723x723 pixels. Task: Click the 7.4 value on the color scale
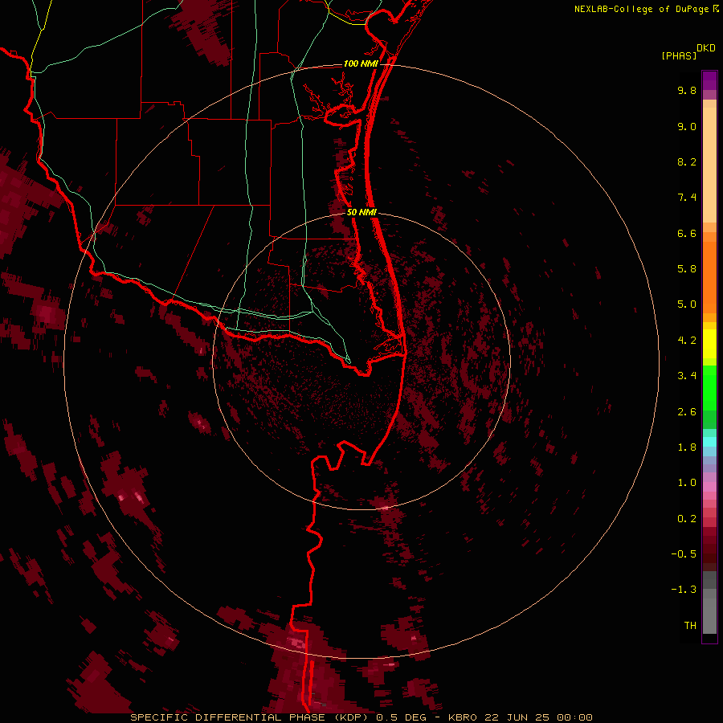click(687, 198)
